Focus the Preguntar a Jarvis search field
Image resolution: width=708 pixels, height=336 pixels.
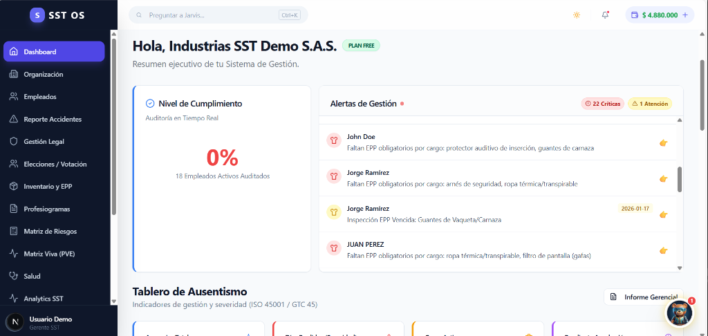pos(218,15)
